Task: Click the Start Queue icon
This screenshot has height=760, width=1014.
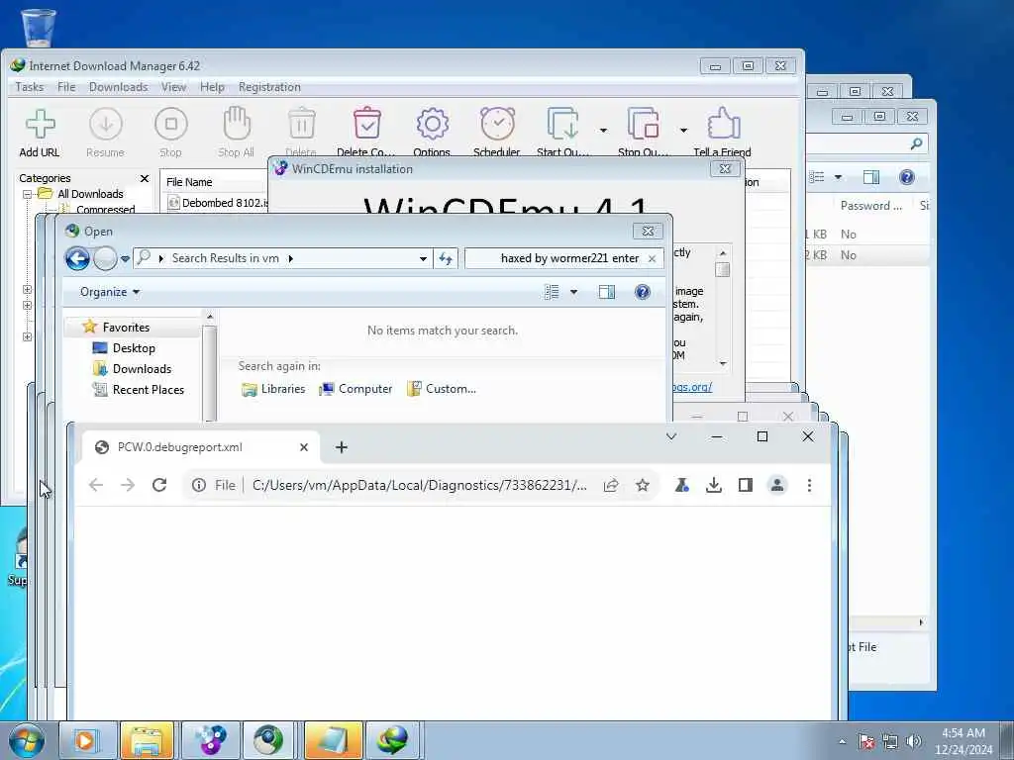Action: (x=563, y=124)
